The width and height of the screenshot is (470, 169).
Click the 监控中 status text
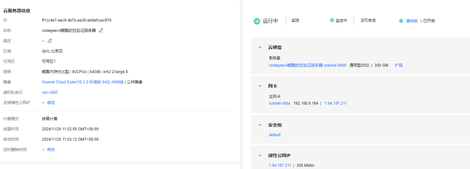[x=341, y=20]
